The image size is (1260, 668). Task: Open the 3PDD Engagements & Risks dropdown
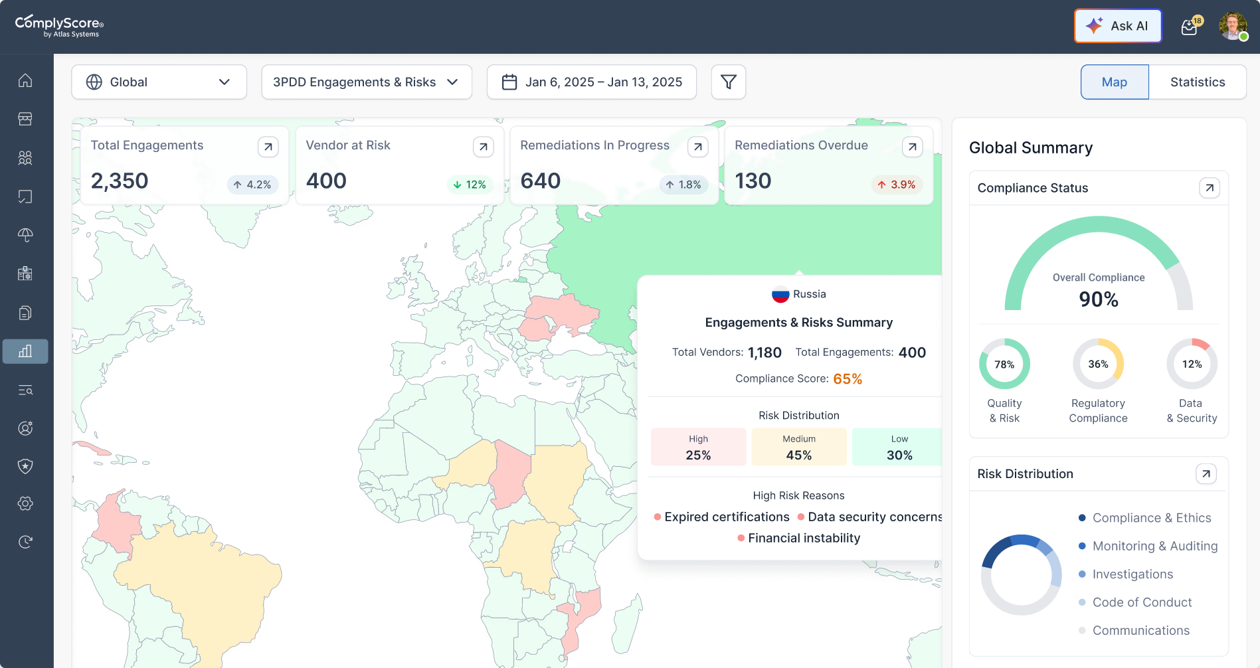[x=366, y=82]
